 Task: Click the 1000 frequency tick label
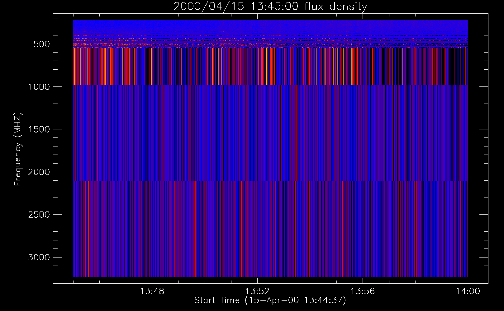(x=39, y=87)
